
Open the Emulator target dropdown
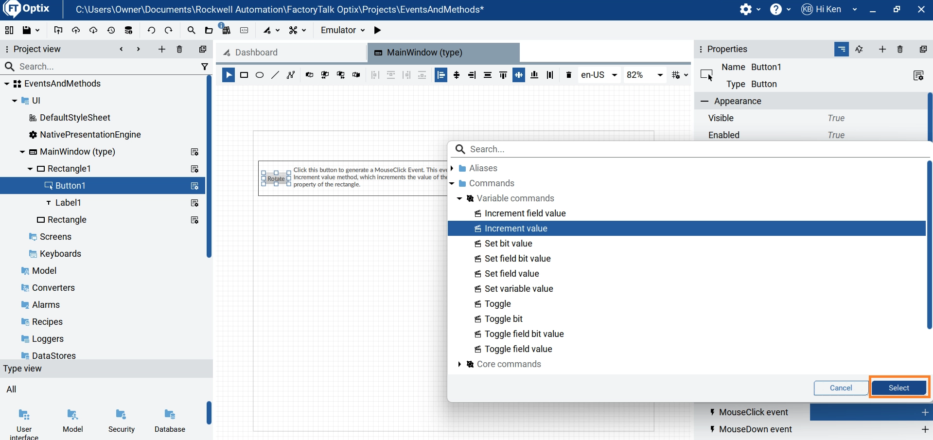(343, 30)
